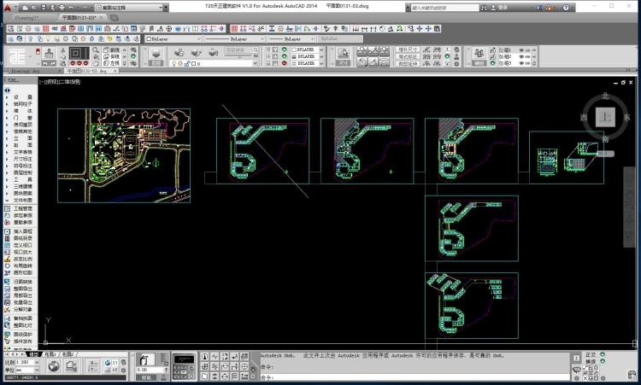Click the [俯视] viewport view control label
The width and height of the screenshot is (641, 385).
coord(51,82)
